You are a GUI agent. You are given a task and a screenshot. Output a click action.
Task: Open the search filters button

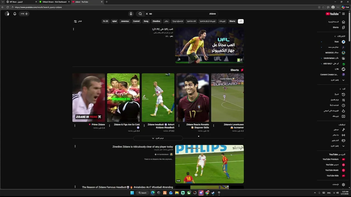[x=78, y=21]
